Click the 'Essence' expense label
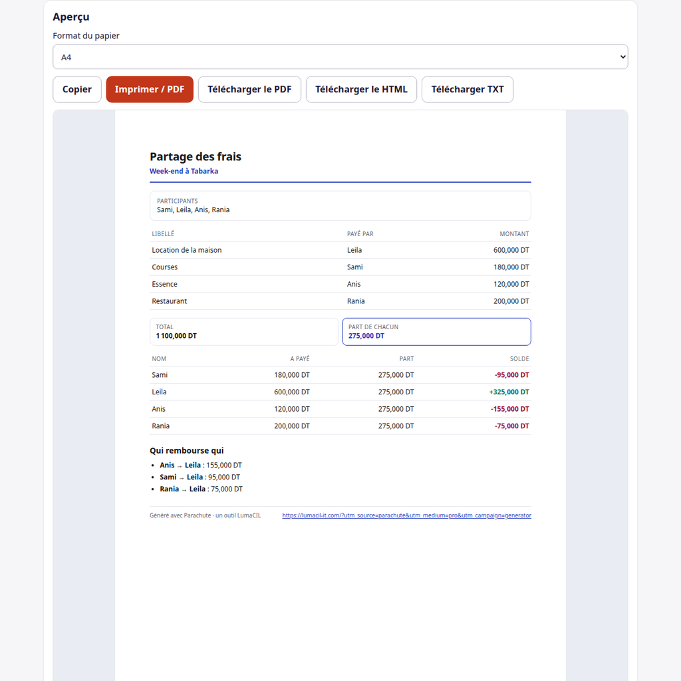Screen dimensions: 681x681 [x=165, y=284]
